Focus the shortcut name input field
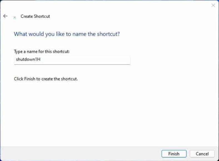 (72, 60)
